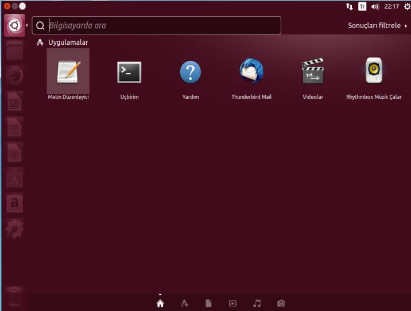Open the Files launcher icon

click(15, 51)
